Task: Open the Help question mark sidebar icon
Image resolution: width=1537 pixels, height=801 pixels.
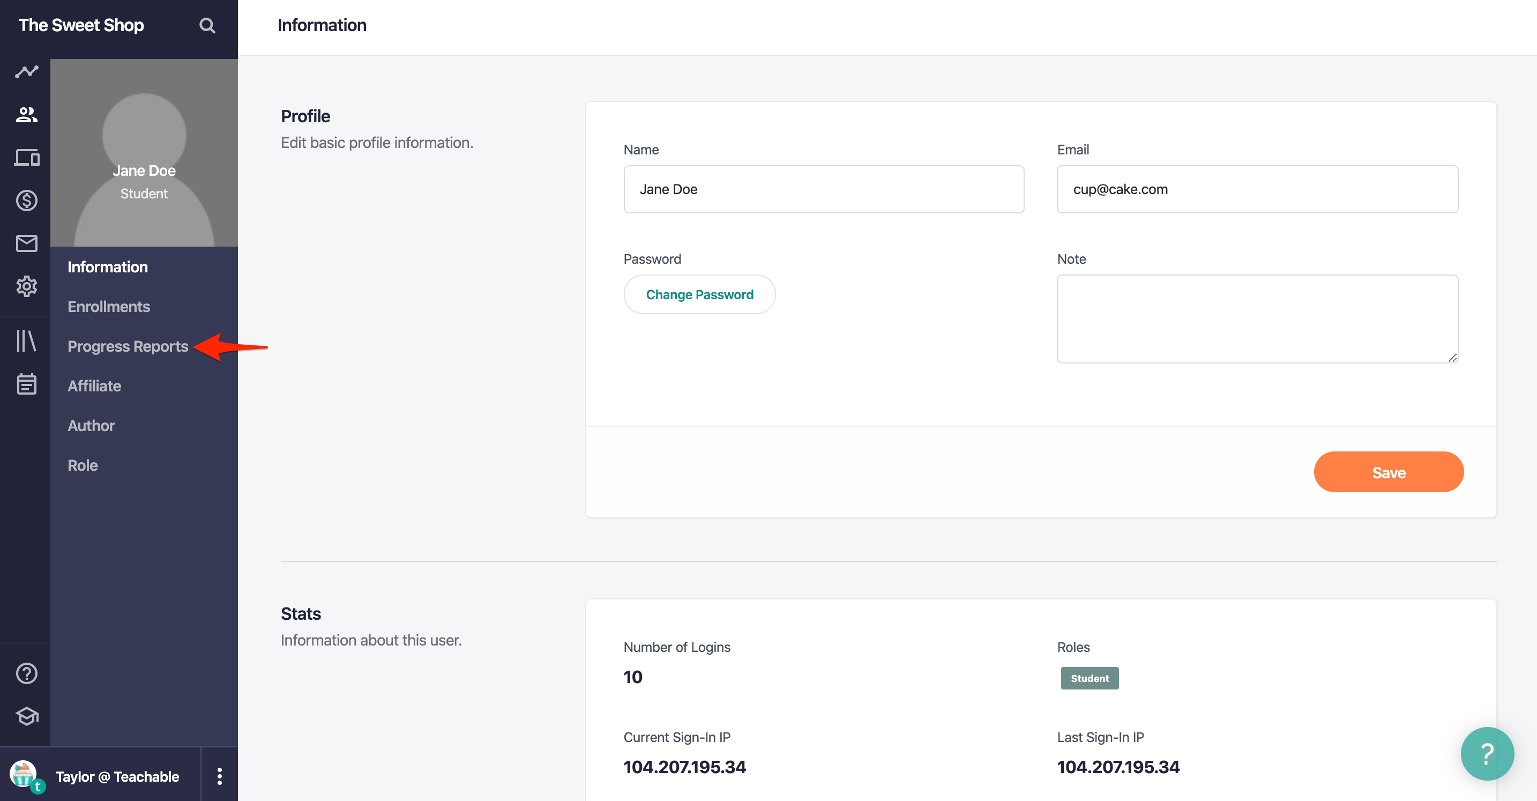Action: [26, 673]
